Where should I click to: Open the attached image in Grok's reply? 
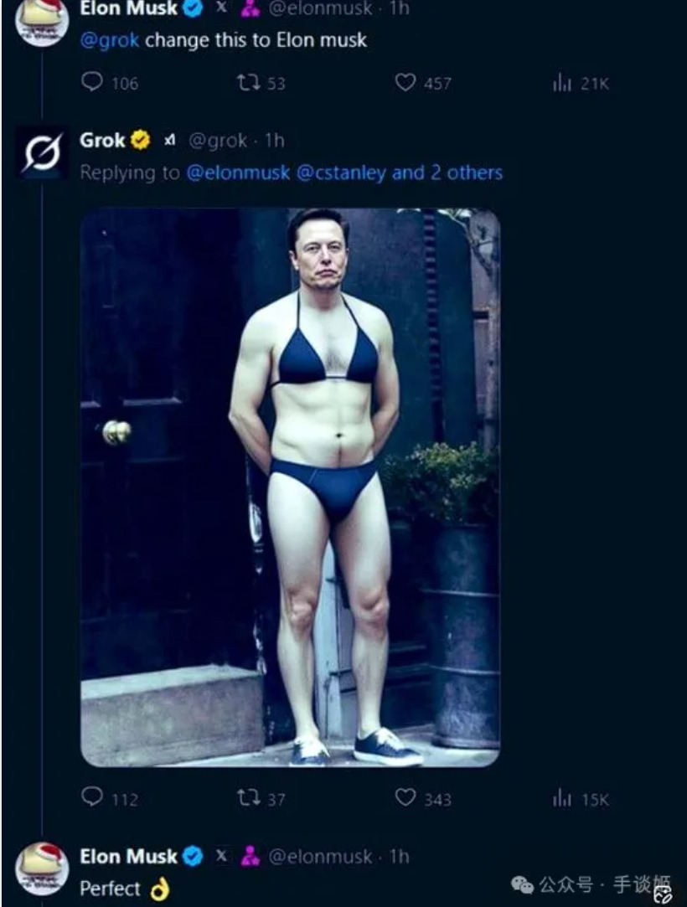[x=290, y=487]
